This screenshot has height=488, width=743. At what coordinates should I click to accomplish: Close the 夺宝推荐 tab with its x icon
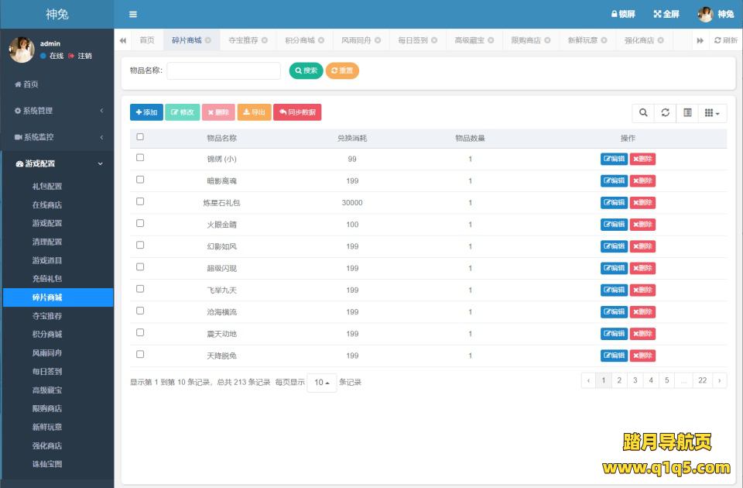click(265, 40)
